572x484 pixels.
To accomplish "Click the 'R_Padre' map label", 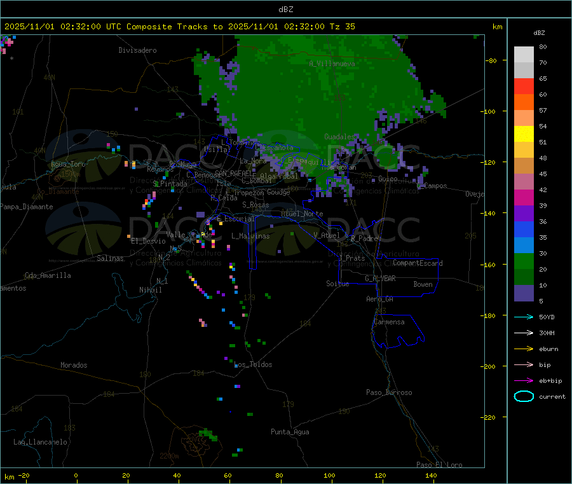I will tap(364, 239).
